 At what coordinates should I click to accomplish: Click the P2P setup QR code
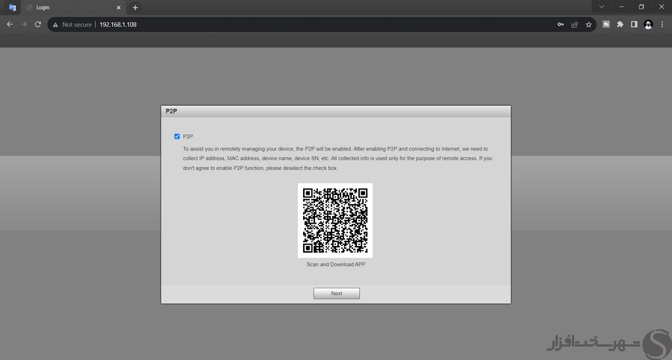pyautogui.click(x=335, y=221)
